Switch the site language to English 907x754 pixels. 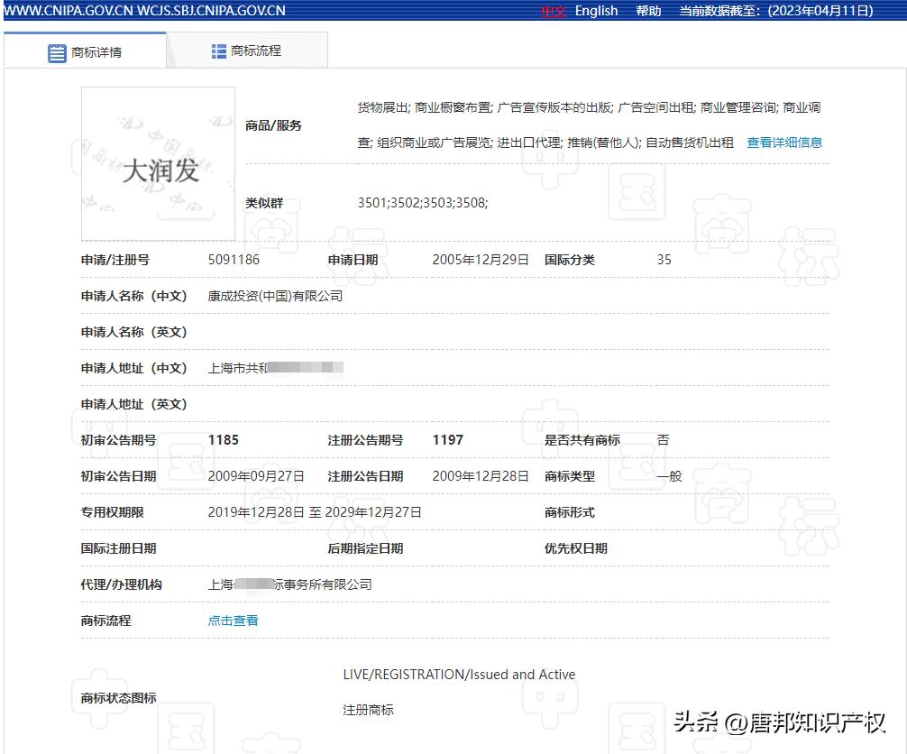pos(596,11)
